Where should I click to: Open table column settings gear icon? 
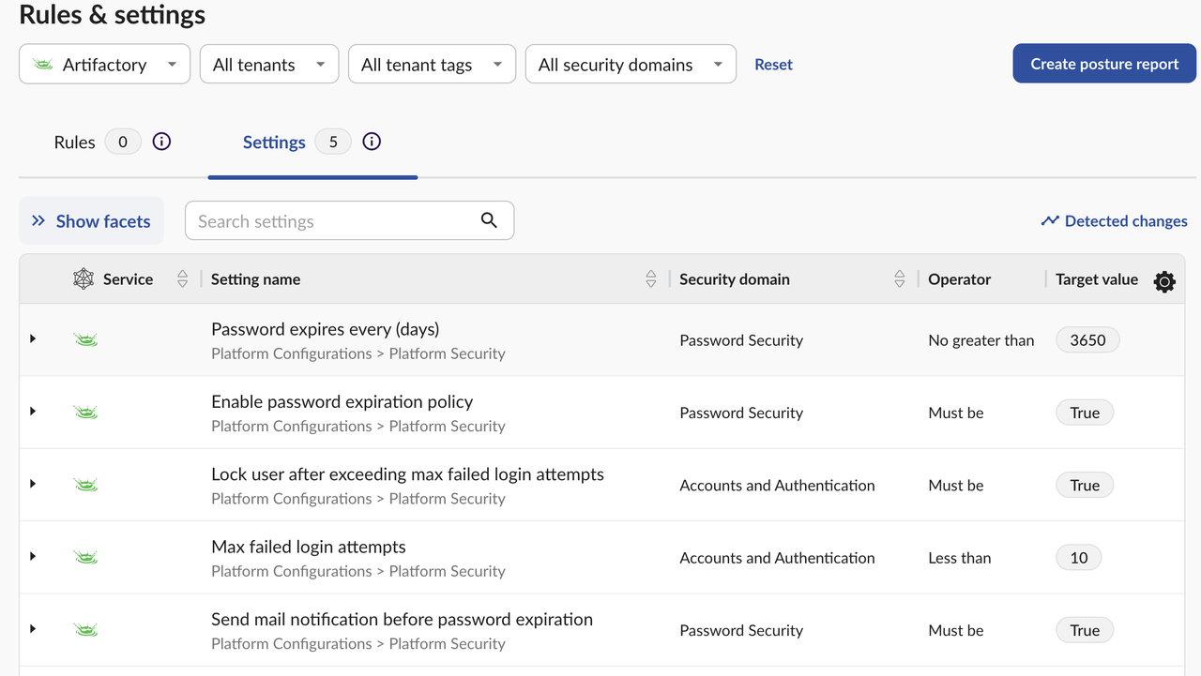click(1164, 280)
